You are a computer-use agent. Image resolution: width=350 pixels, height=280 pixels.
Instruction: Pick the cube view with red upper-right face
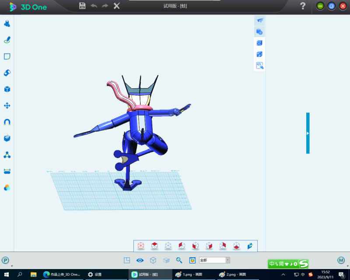223,246
